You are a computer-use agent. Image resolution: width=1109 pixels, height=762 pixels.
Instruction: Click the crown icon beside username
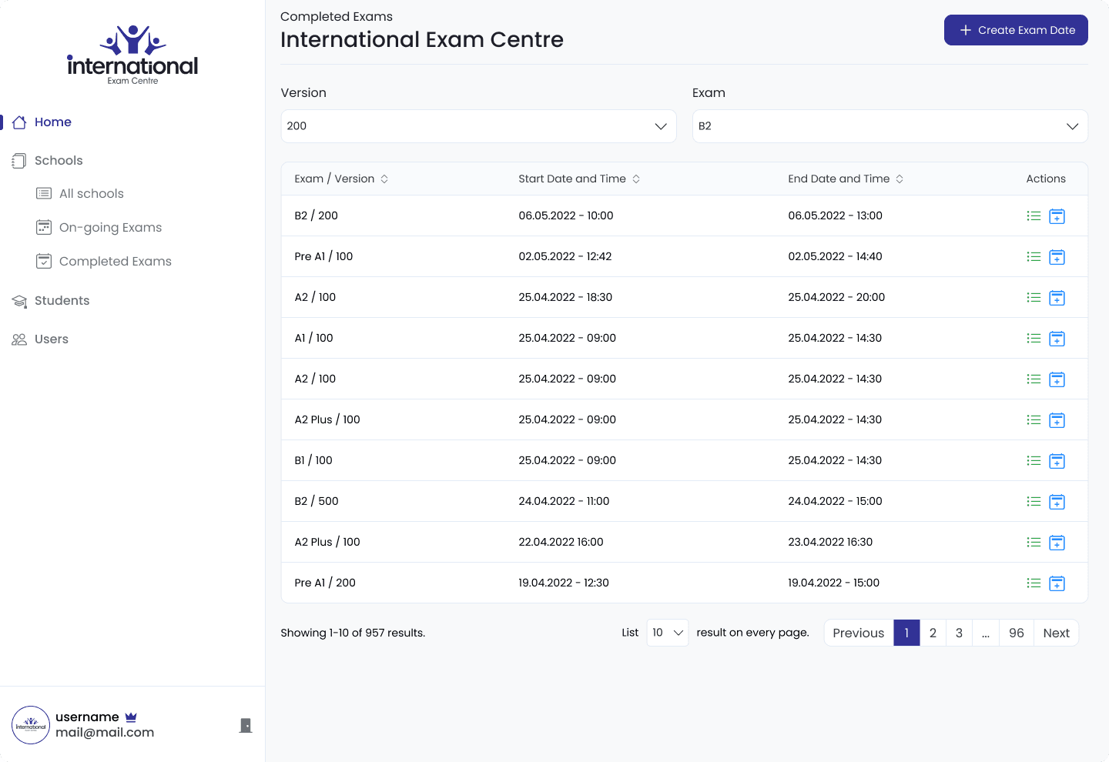(x=131, y=717)
